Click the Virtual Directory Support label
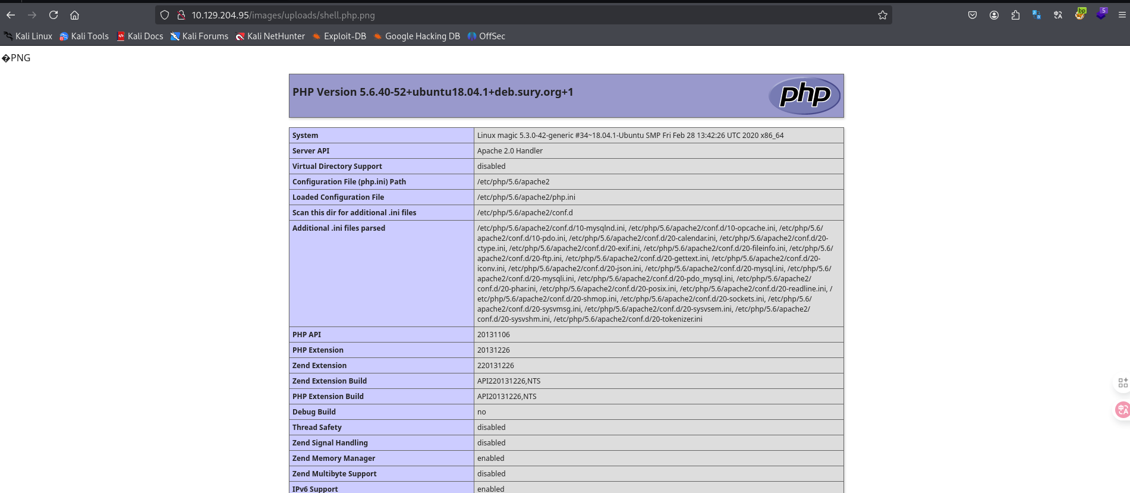The width and height of the screenshot is (1130, 493). coord(337,167)
